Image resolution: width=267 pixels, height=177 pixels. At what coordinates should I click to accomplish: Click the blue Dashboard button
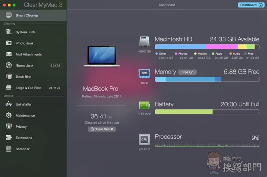click(x=251, y=5)
